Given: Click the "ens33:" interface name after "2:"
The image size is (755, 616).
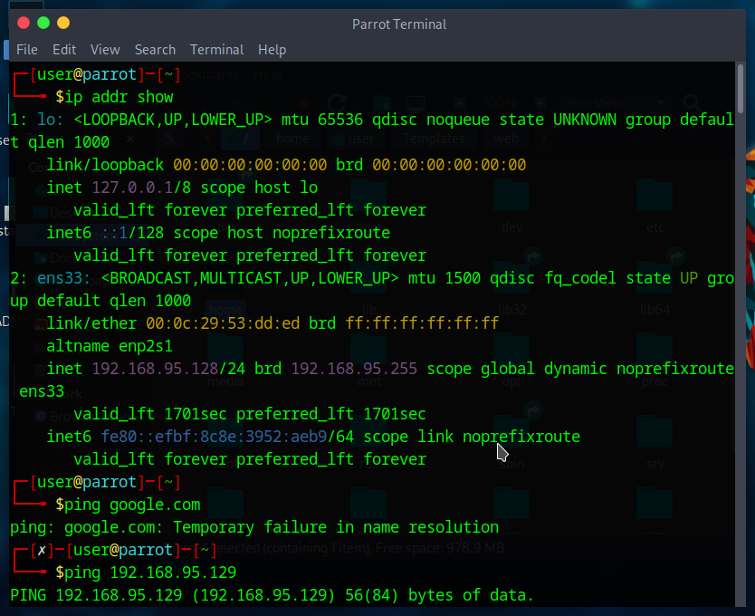Looking at the screenshot, I should tap(64, 278).
